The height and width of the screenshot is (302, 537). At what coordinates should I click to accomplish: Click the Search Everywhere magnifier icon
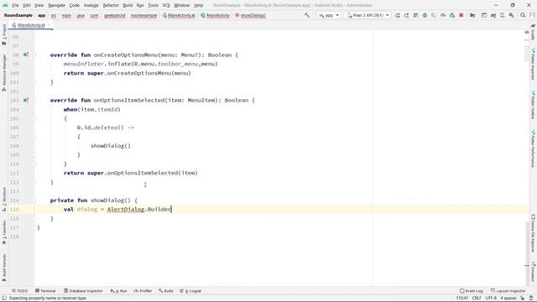523,15
